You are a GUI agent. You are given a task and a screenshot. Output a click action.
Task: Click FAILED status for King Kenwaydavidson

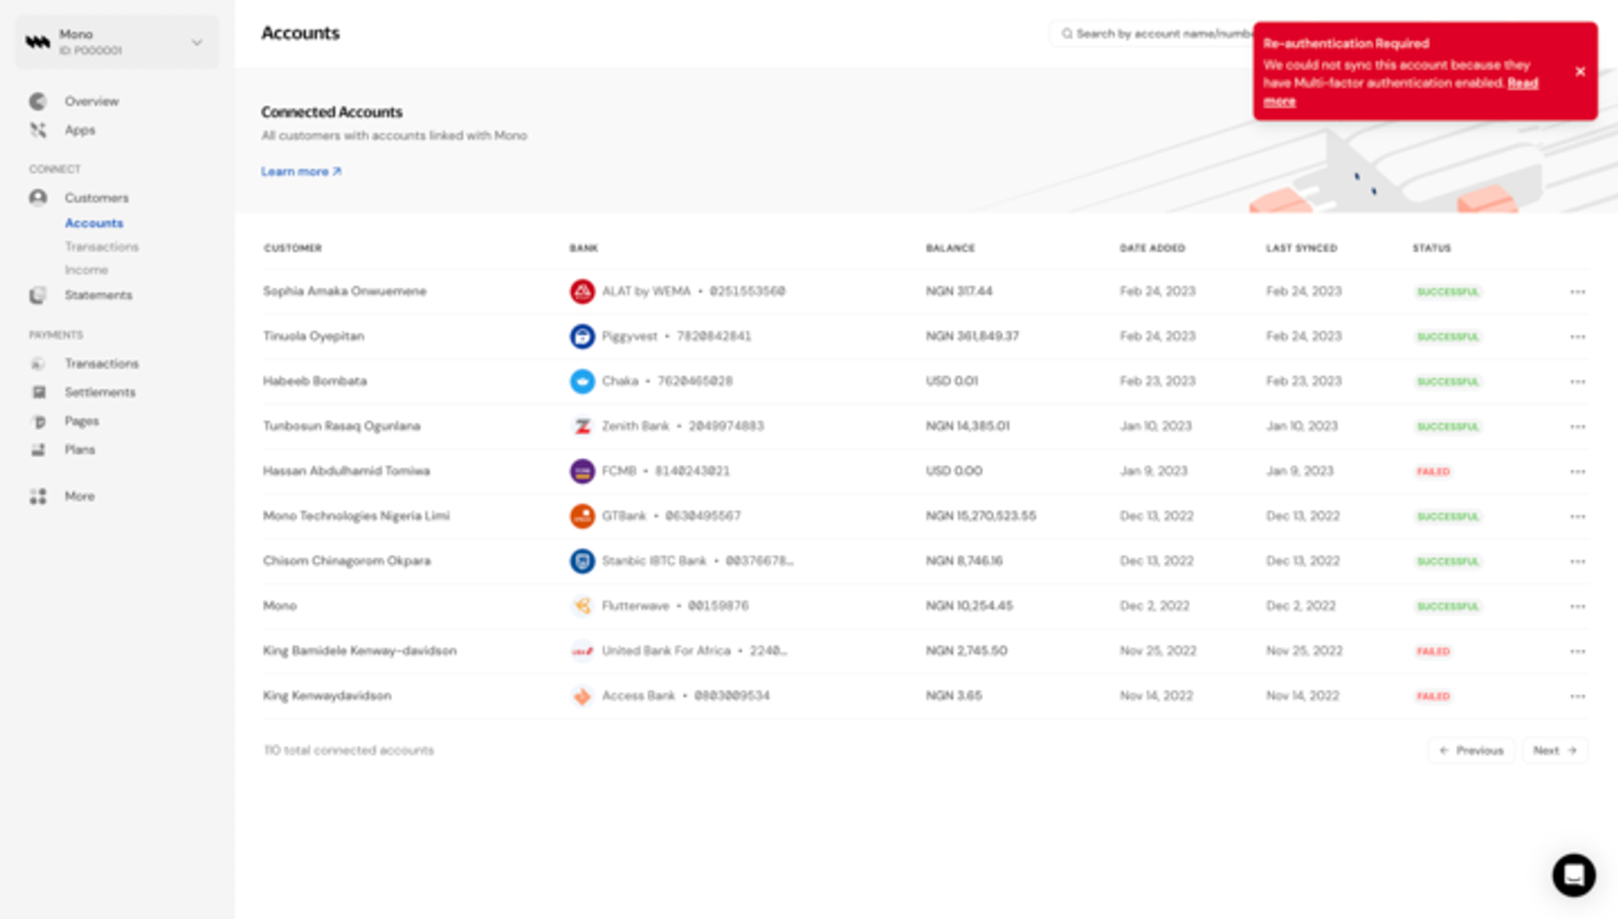click(x=1433, y=696)
